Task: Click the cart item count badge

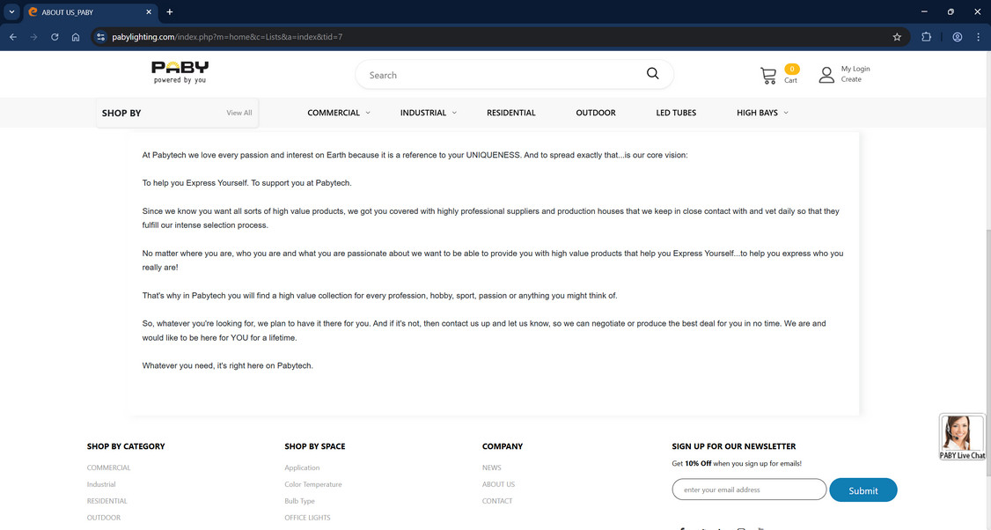Action: pos(792,69)
